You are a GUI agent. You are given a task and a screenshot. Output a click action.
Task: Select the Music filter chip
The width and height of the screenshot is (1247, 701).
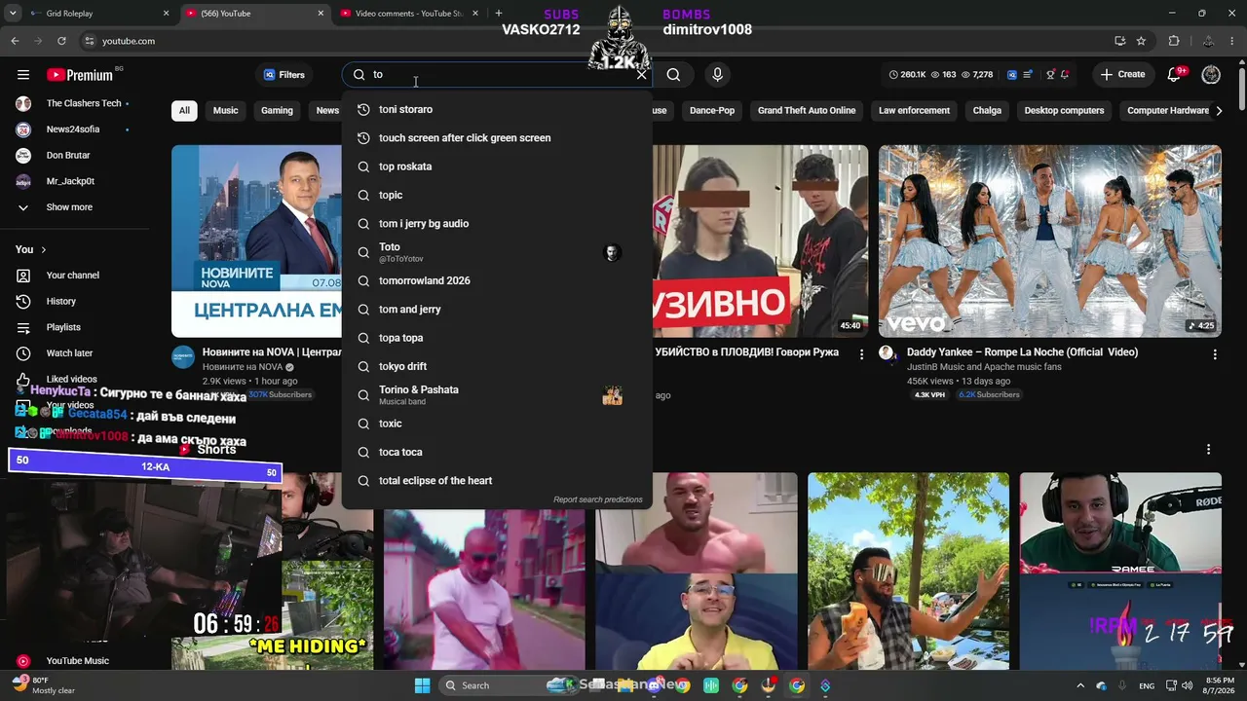[226, 110]
